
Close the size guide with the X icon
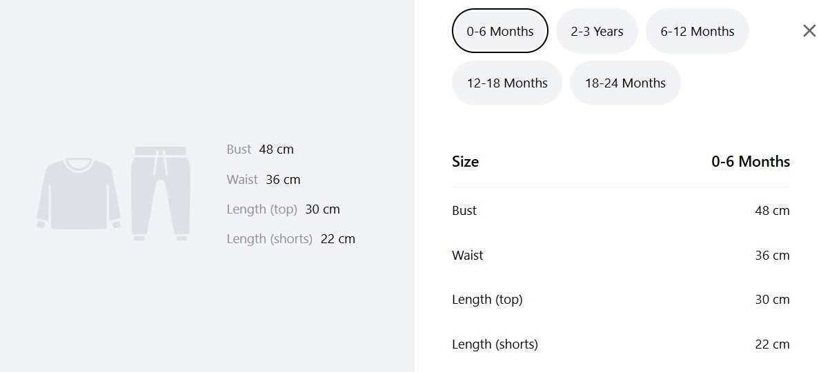coord(809,31)
